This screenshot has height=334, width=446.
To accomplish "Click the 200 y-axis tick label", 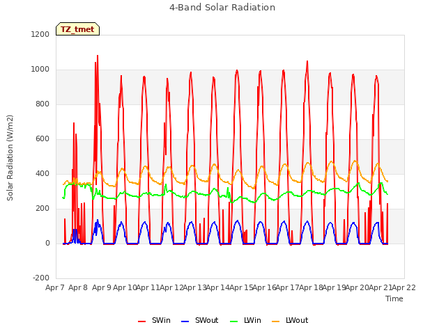I will [x=43, y=209].
